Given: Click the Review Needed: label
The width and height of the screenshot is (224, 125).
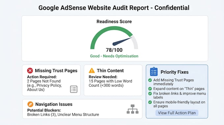Looking at the screenshot, I should (x=103, y=77).
